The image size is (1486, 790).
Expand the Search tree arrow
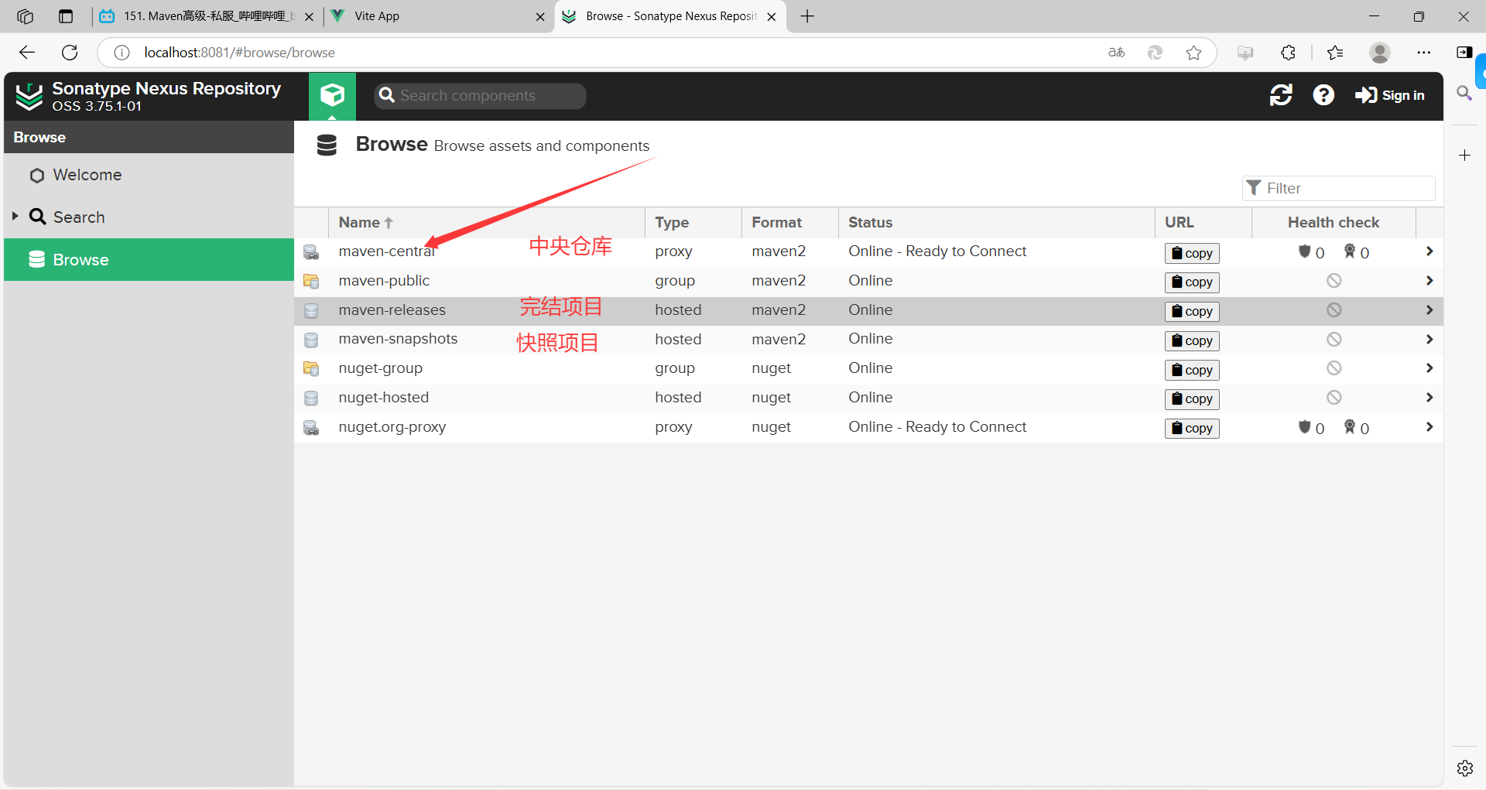pos(15,216)
